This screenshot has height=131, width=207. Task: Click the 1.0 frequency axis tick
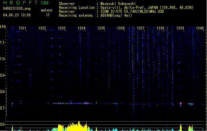coord(3,59)
